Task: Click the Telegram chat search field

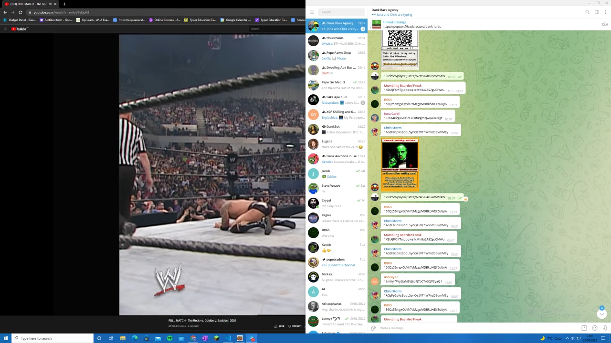Action: (x=341, y=12)
